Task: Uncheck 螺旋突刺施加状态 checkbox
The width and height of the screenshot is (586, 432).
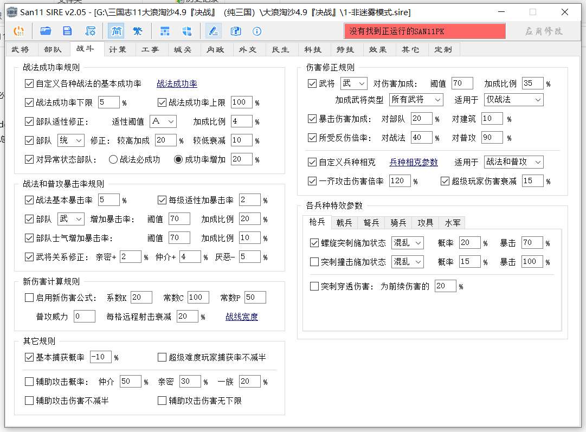Action: coord(314,243)
